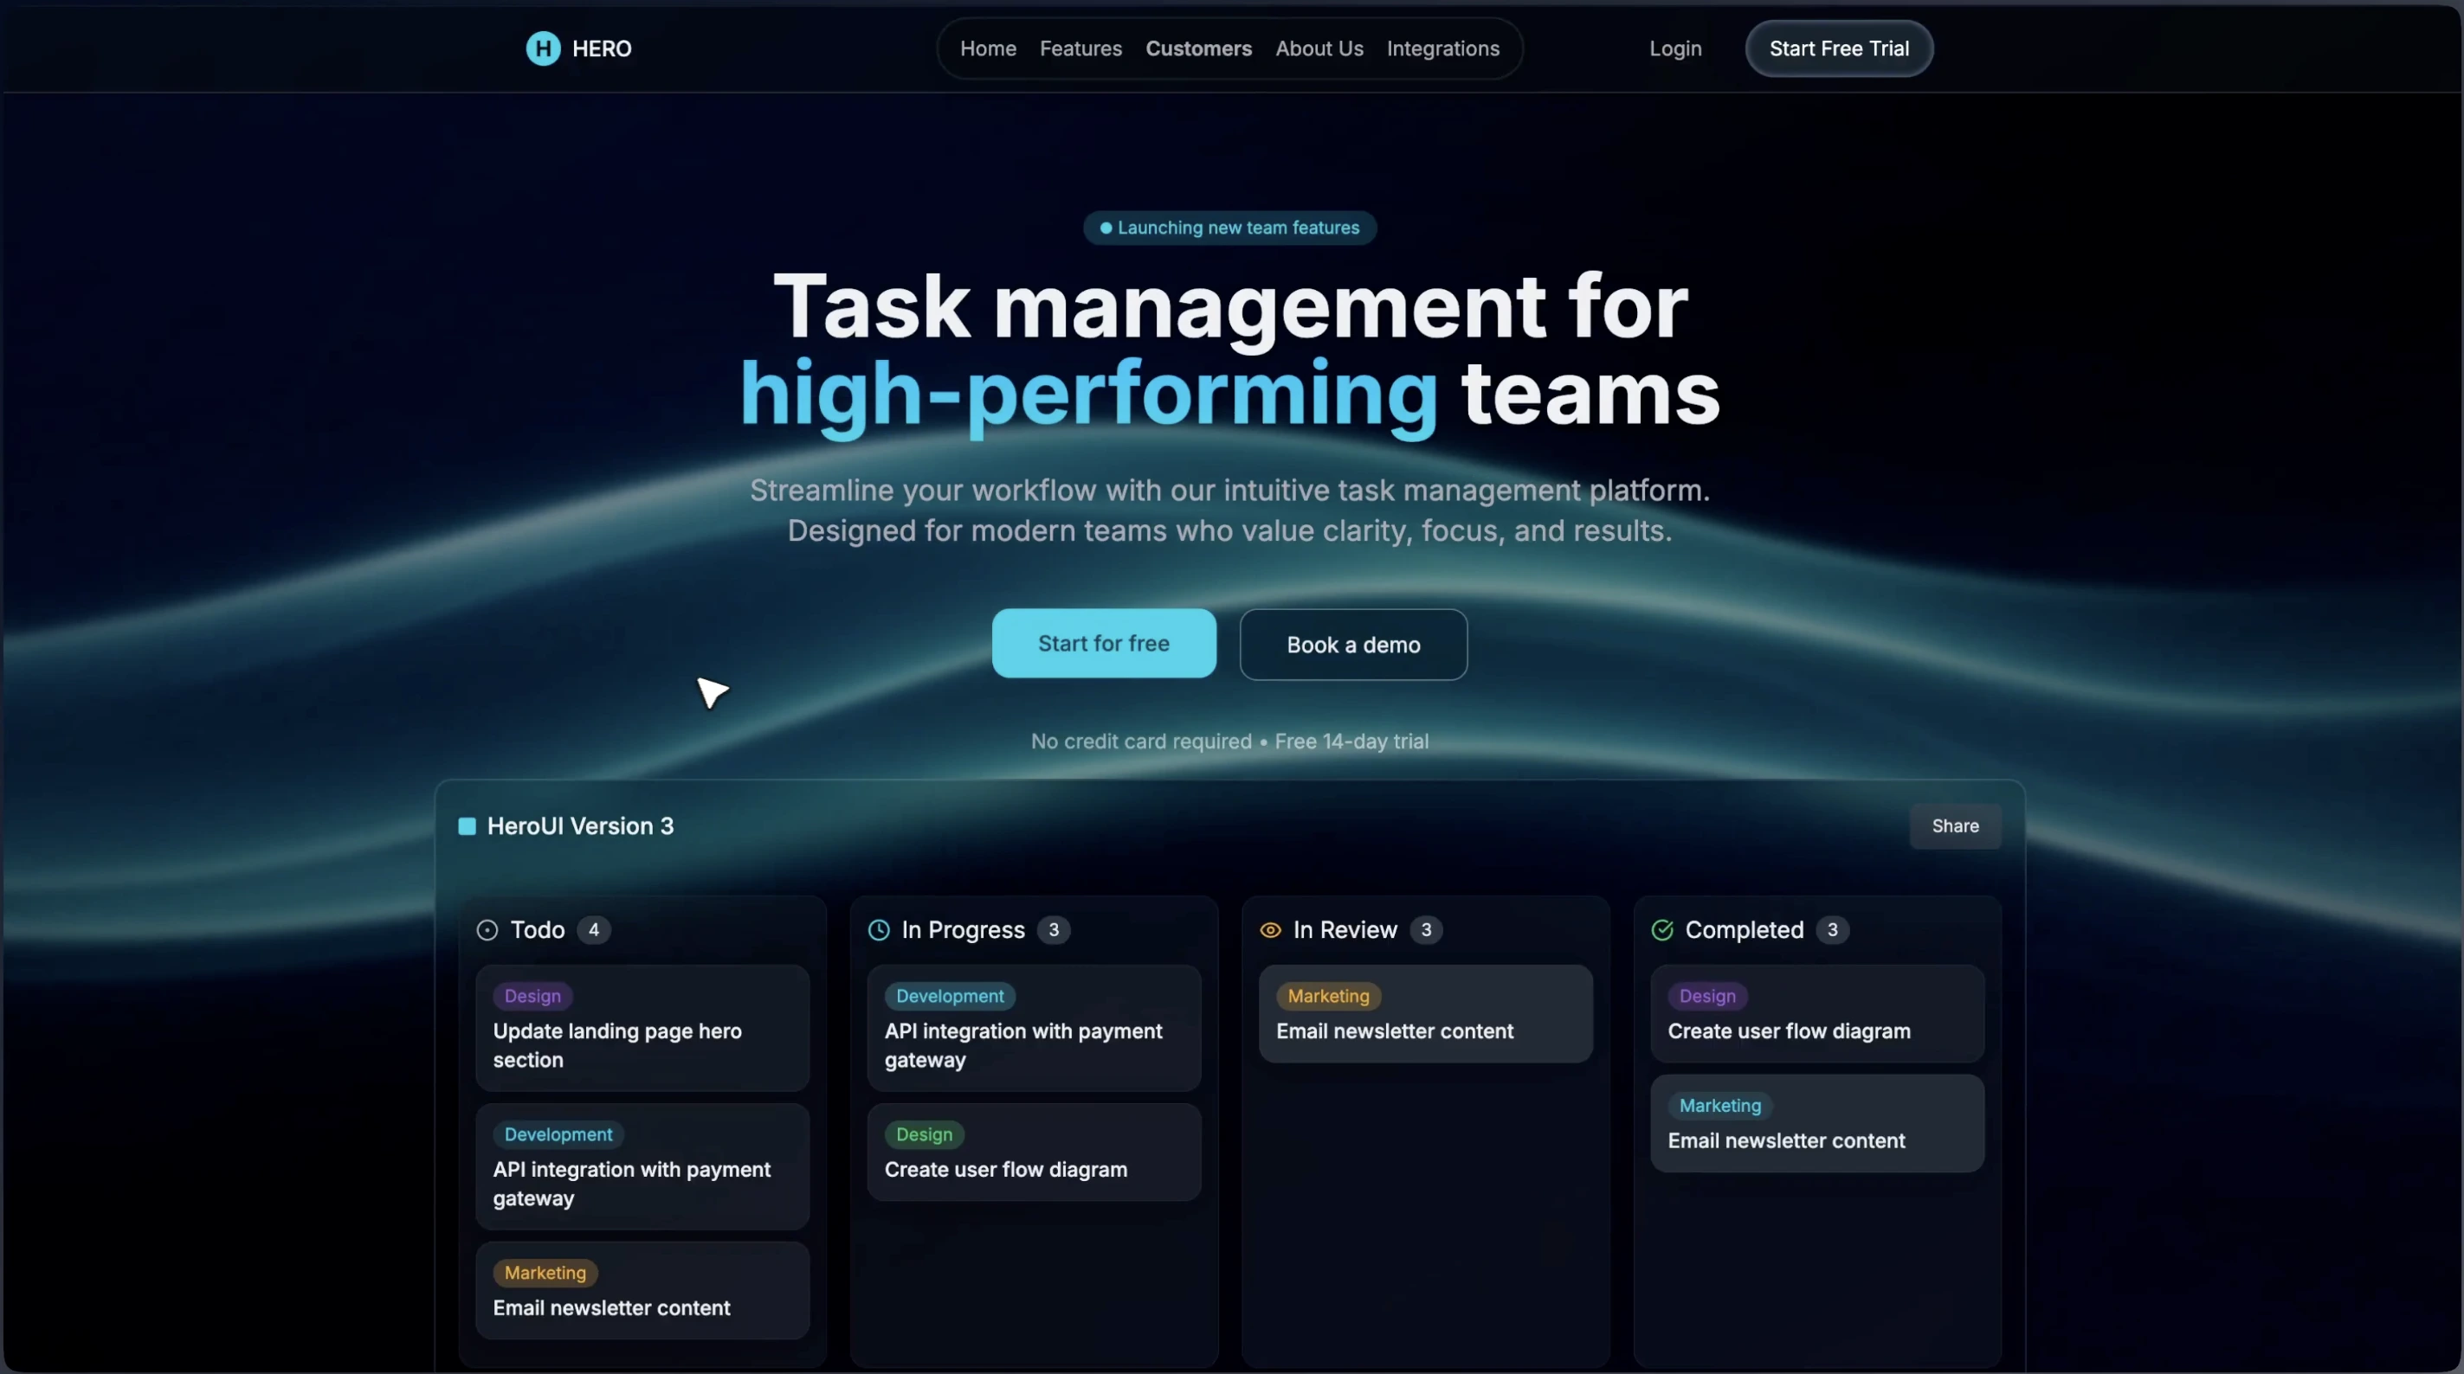Click the Start Free Trial button
The width and height of the screenshot is (2464, 1374).
point(1838,48)
